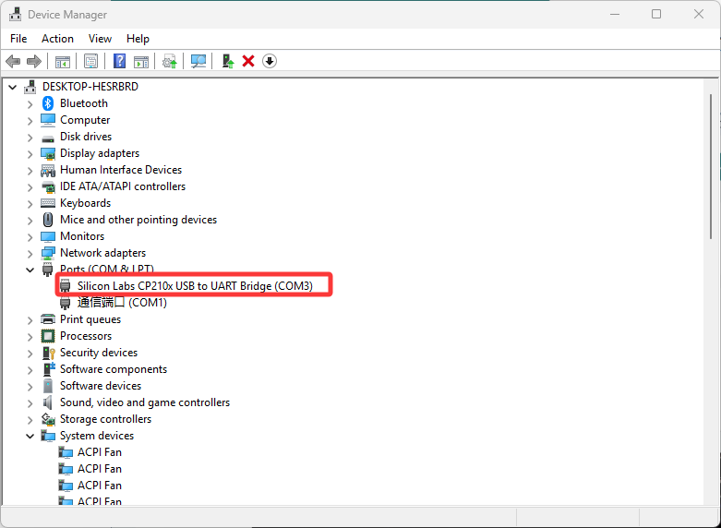The image size is (721, 528).
Task: Expand the Bluetooth category
Action: 30,104
